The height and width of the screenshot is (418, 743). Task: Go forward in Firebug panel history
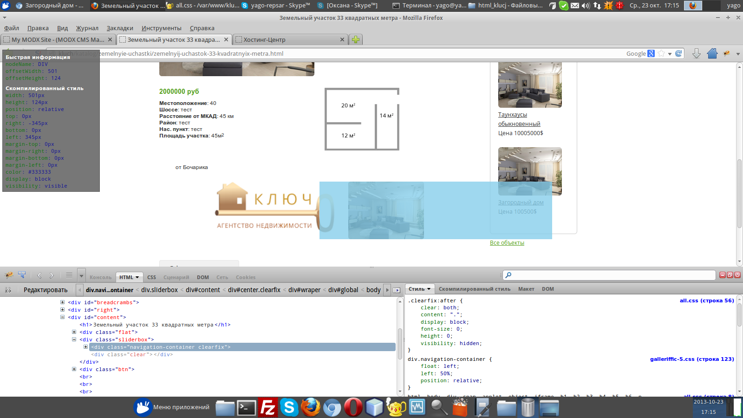pyautogui.click(x=52, y=275)
